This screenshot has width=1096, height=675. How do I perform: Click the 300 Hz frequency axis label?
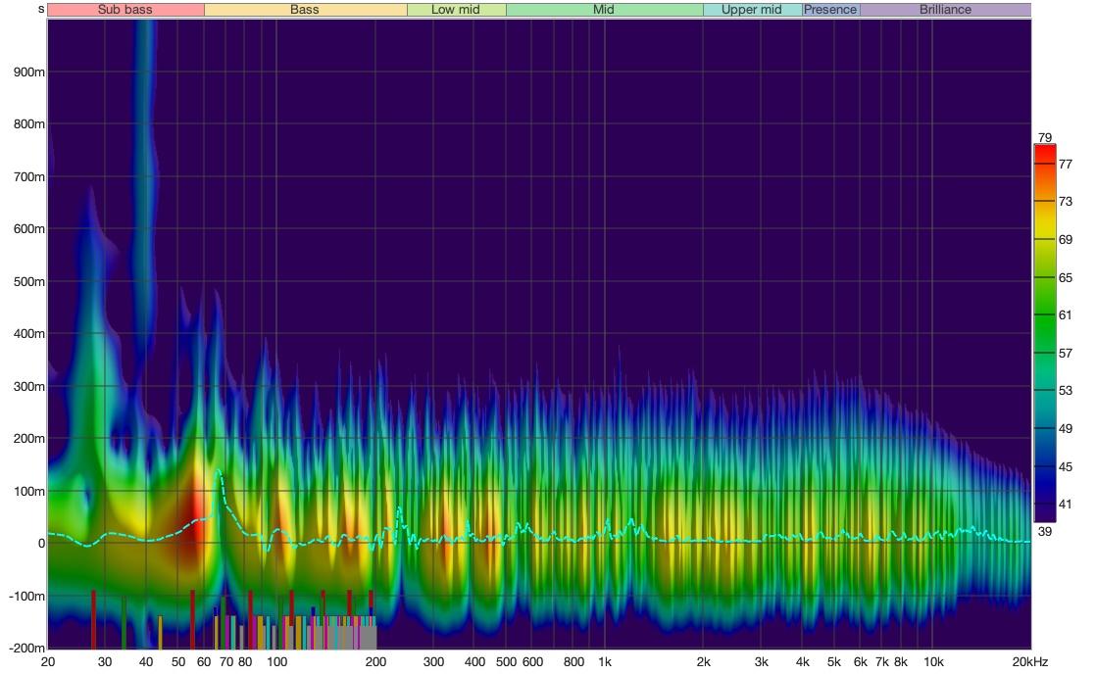(433, 661)
